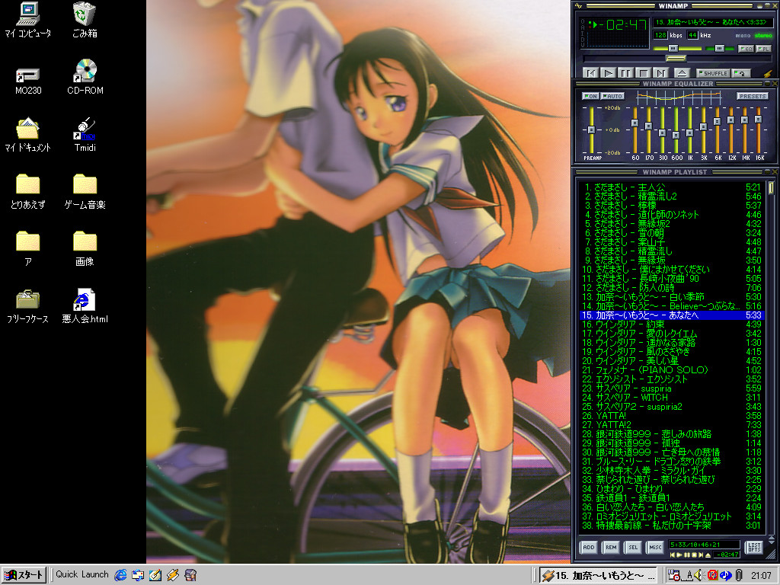Select 悪人会.html file icon
Screen dimensions: 780x585
click(x=85, y=307)
